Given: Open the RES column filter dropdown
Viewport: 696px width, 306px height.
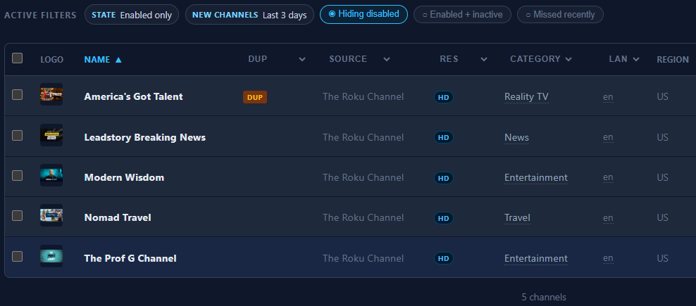Looking at the screenshot, I should 484,59.
